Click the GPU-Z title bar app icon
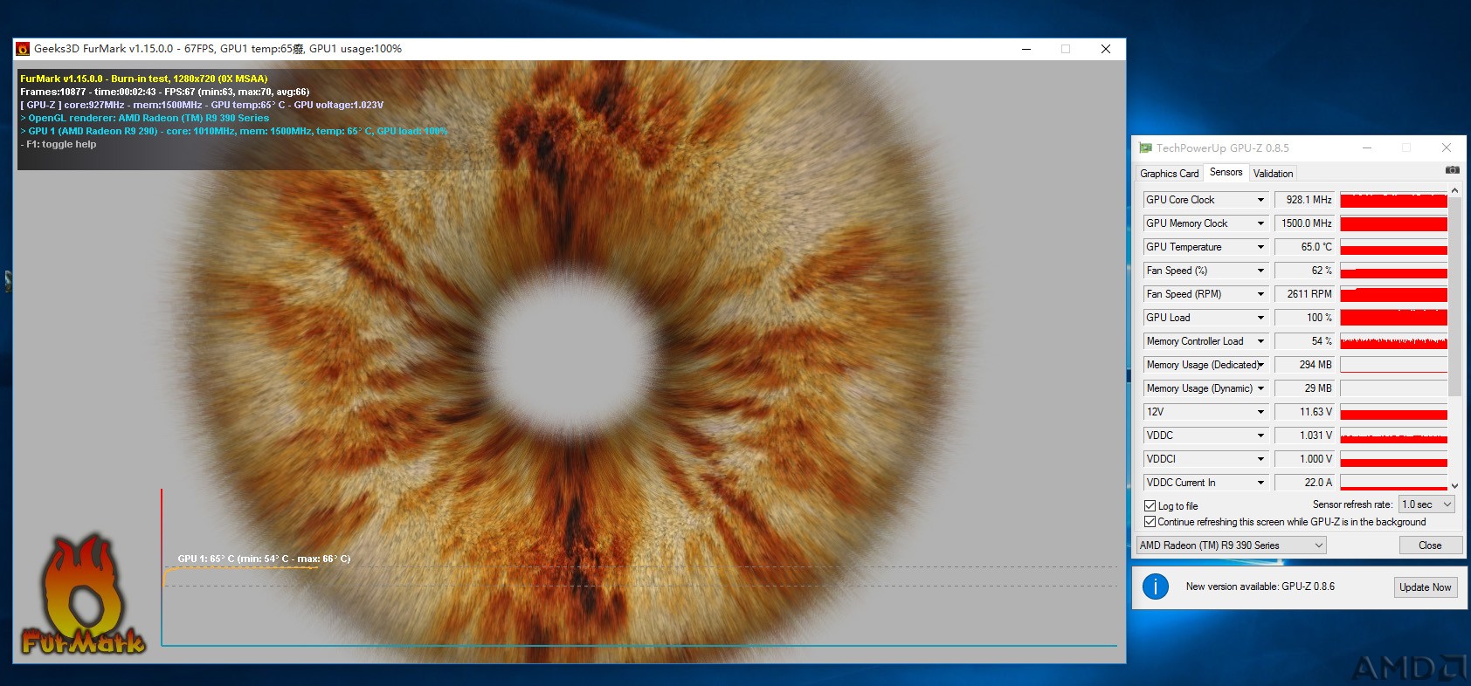Image resolution: width=1471 pixels, height=686 pixels. click(1145, 148)
